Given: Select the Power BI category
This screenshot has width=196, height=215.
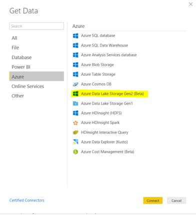Looking at the screenshot, I should click(21, 67).
